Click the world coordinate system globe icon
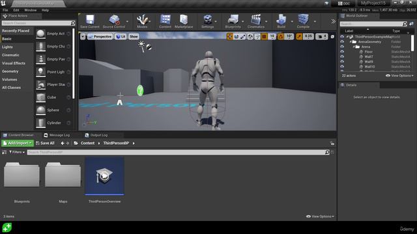 250,36
